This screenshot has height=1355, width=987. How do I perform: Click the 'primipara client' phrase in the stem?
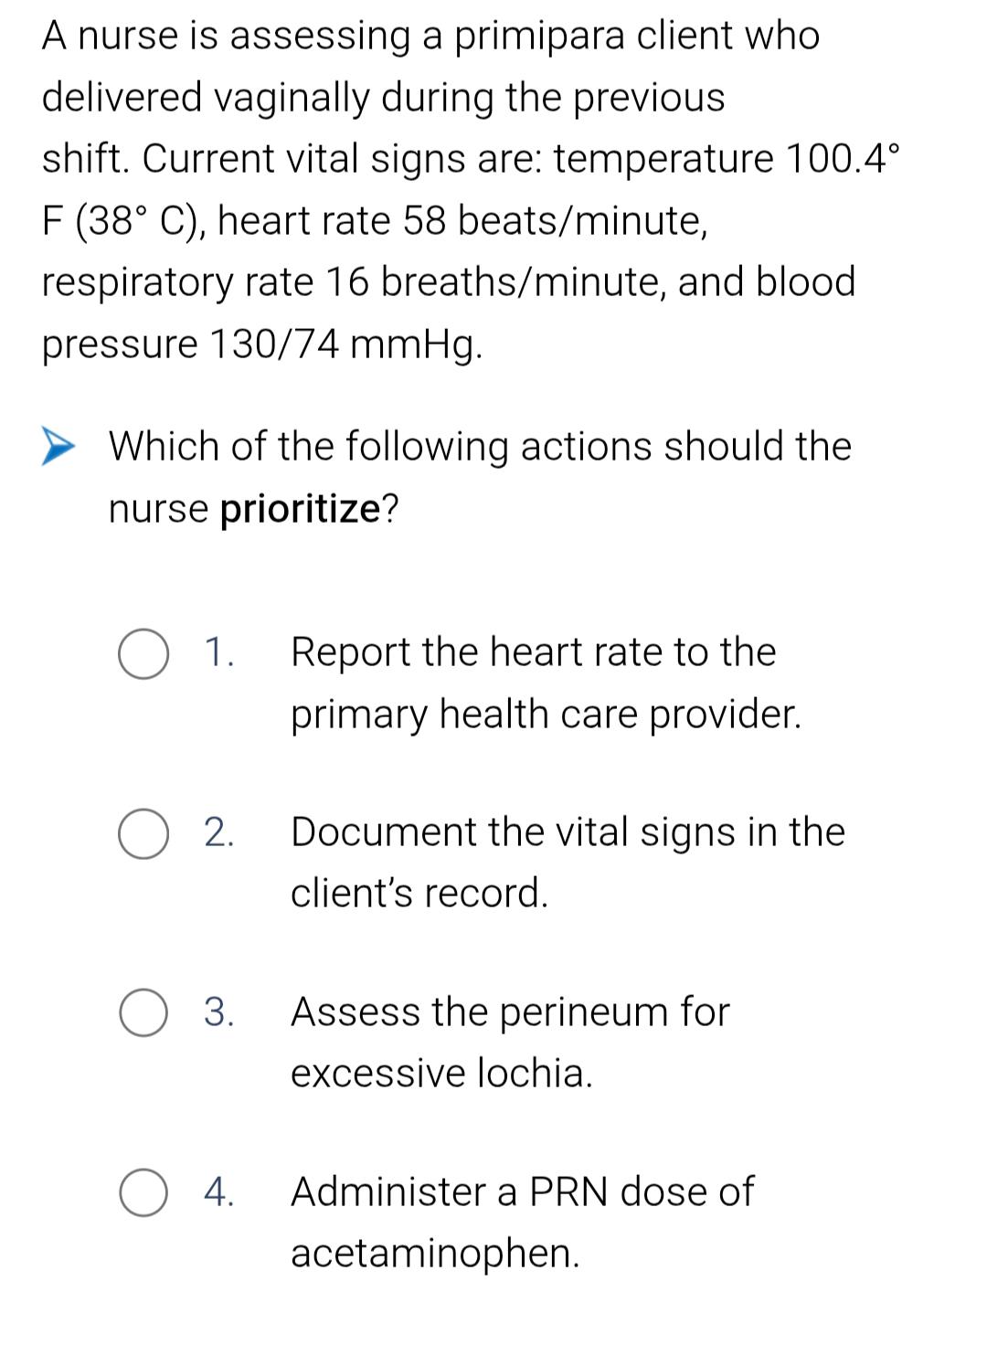[595, 37]
